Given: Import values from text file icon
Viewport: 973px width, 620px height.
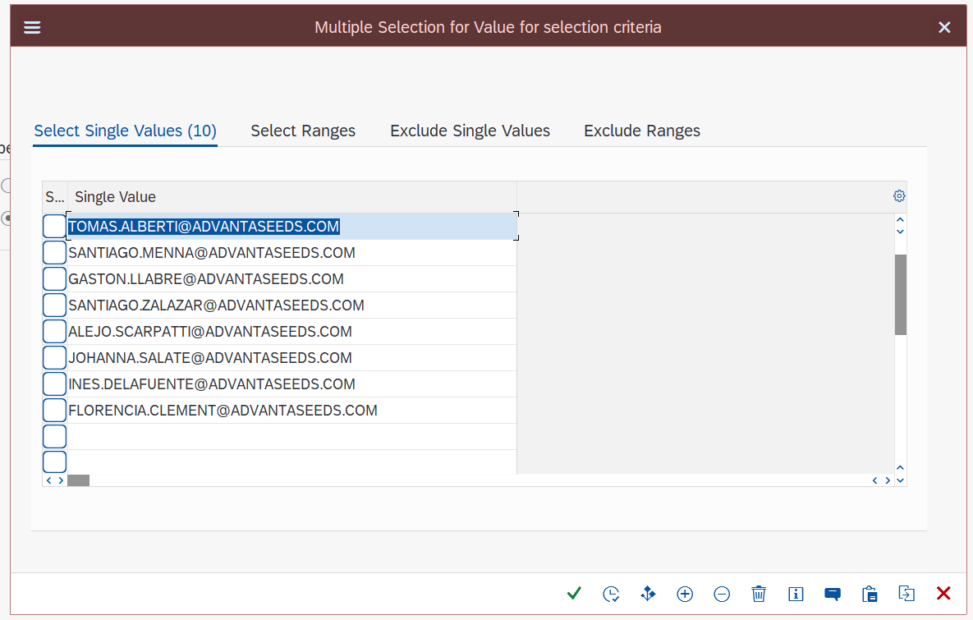Looking at the screenshot, I should [x=906, y=594].
